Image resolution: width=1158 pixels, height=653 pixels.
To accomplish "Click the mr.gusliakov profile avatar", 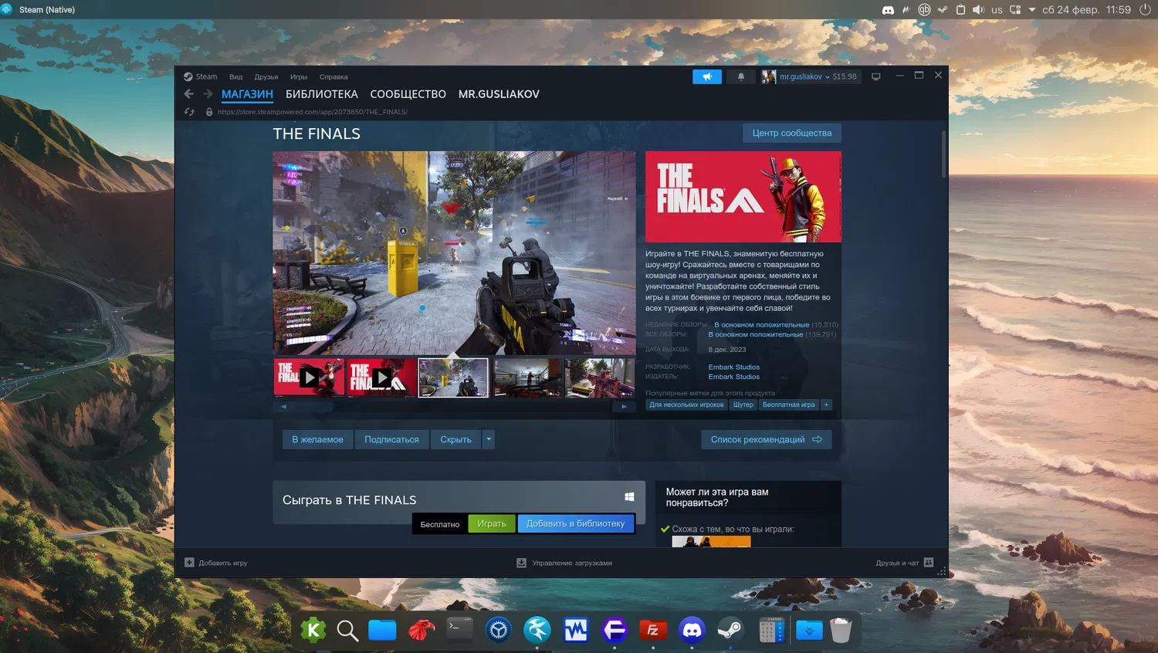I will 769,76.
